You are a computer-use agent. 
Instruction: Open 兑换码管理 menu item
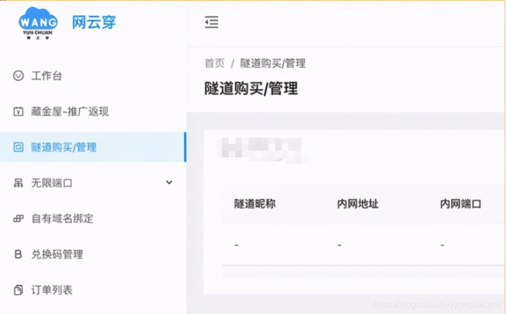point(93,254)
